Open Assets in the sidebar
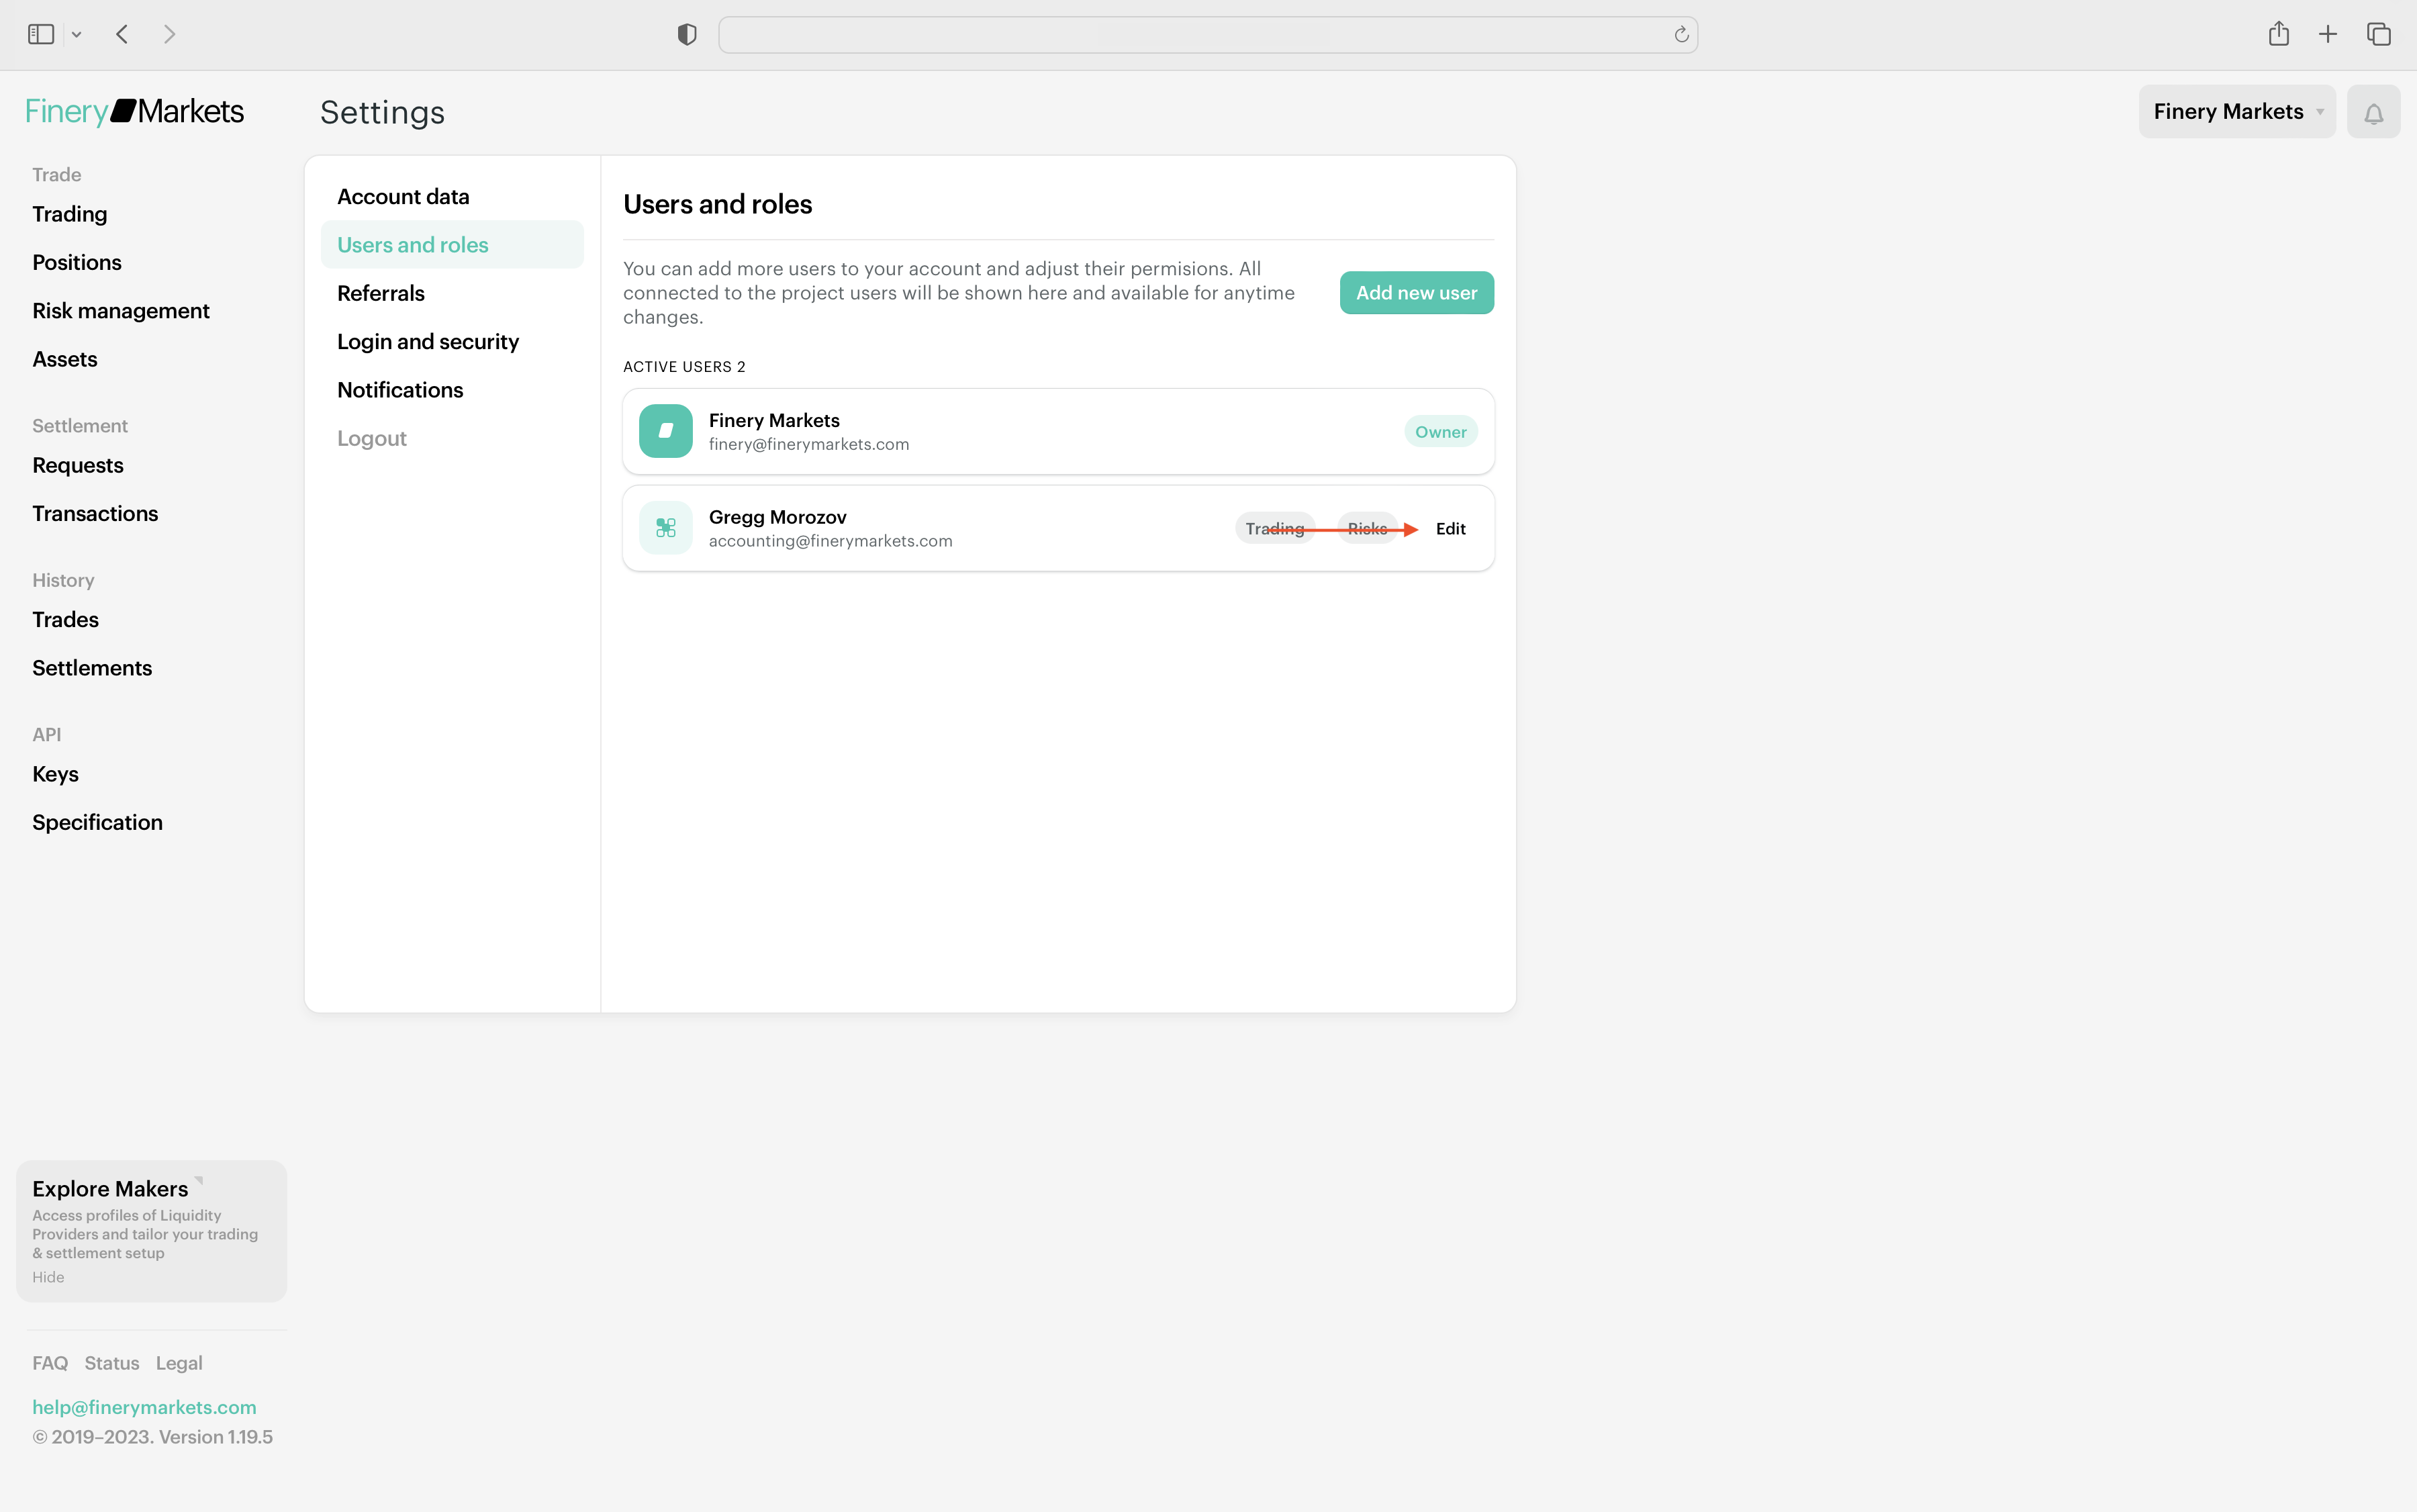Image resolution: width=2417 pixels, height=1512 pixels. coord(65,359)
